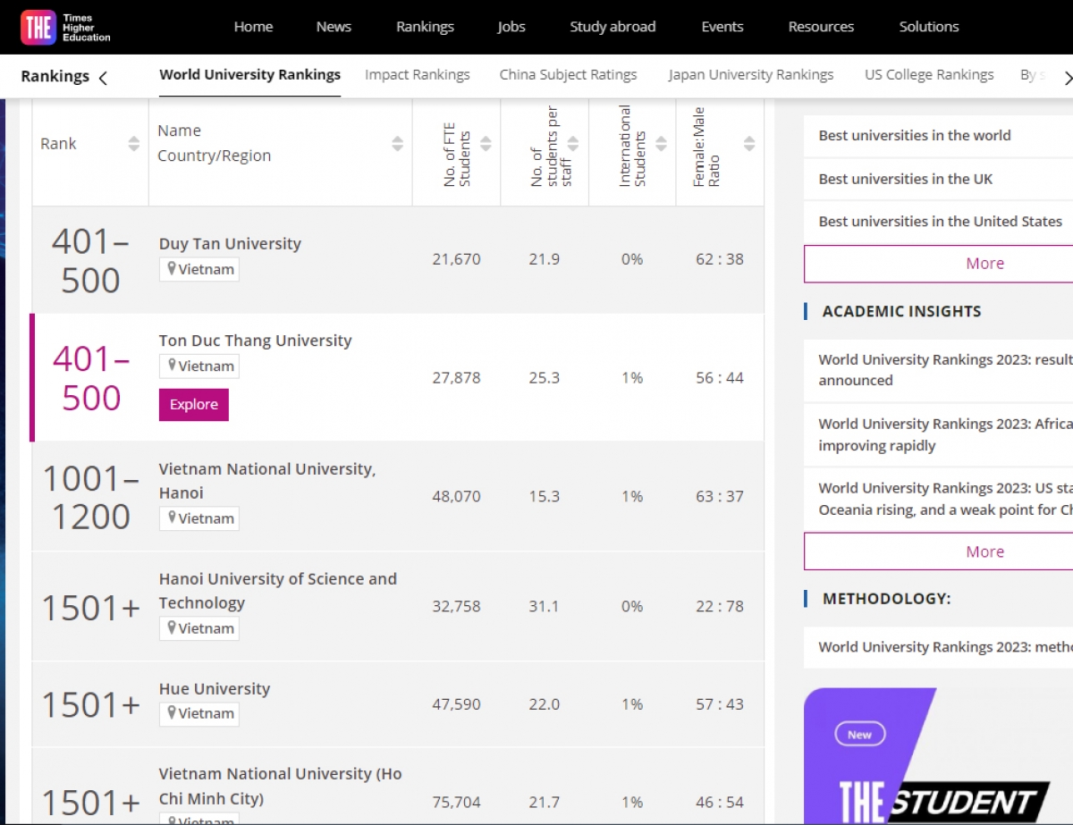This screenshot has height=825, width=1073.
Task: Click students per staff value 31.1
Action: pyautogui.click(x=545, y=606)
